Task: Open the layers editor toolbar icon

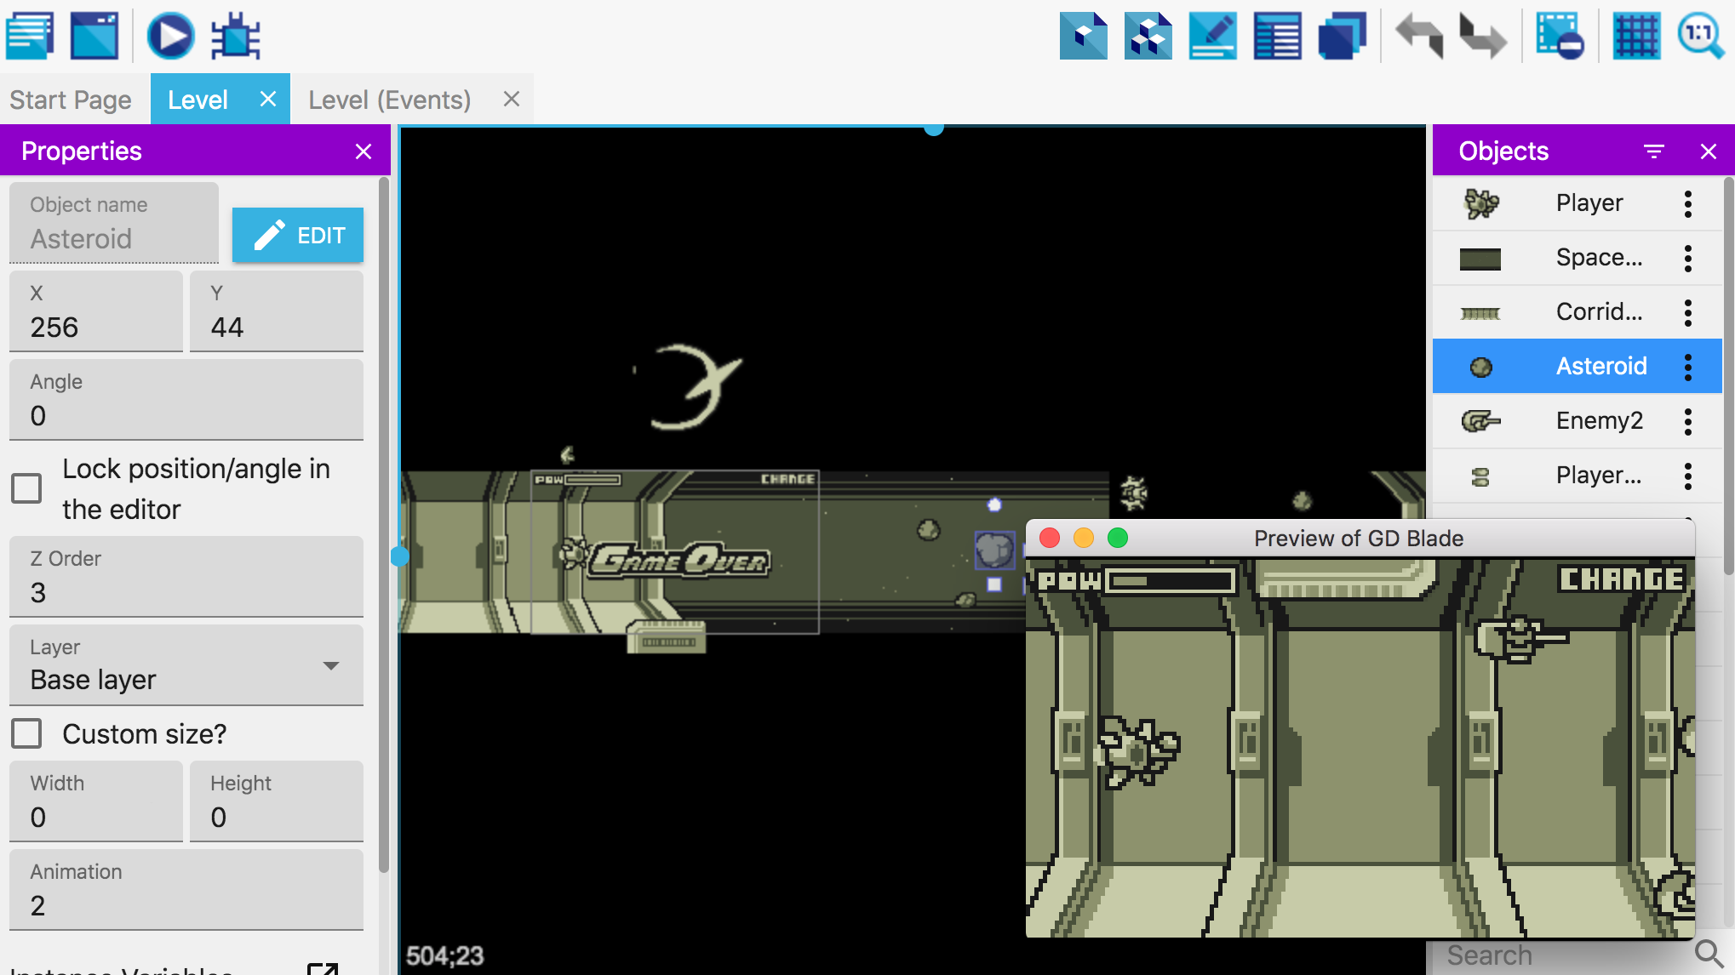Action: (x=1342, y=36)
